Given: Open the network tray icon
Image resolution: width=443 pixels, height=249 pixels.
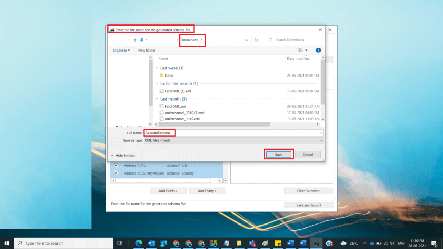Looking at the screenshot, I should pos(386,243).
